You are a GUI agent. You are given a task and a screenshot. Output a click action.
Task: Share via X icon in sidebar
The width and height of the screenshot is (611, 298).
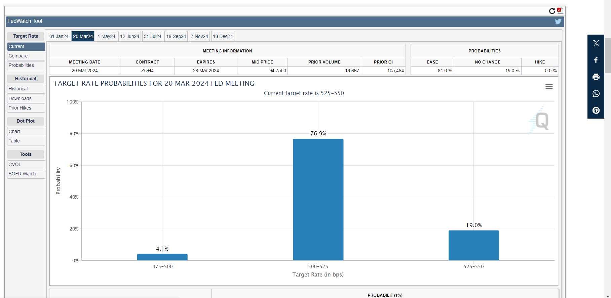(x=596, y=43)
